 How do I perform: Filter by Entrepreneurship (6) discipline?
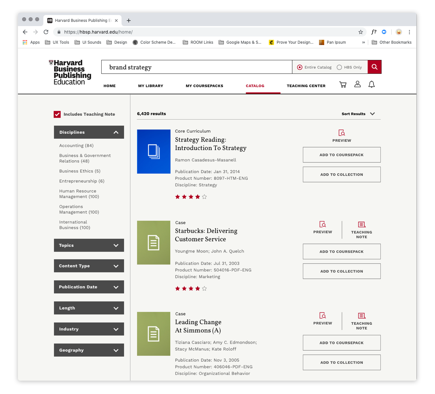[x=82, y=181]
